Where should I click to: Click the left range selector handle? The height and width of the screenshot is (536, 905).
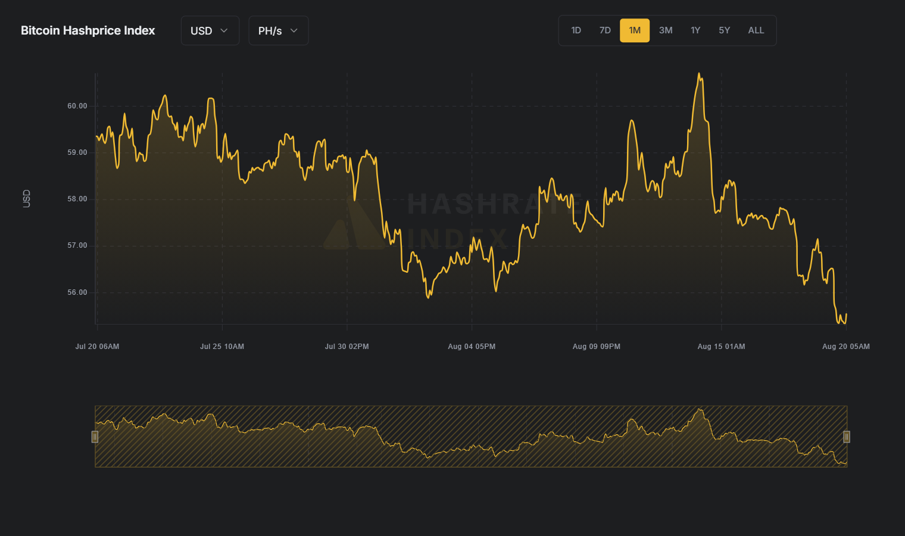coord(95,437)
